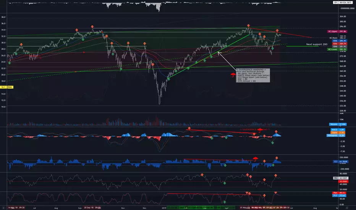Click the 14 date marker at start of time axis
Viewport: 356px width, 210px height.
click(x=16, y=208)
